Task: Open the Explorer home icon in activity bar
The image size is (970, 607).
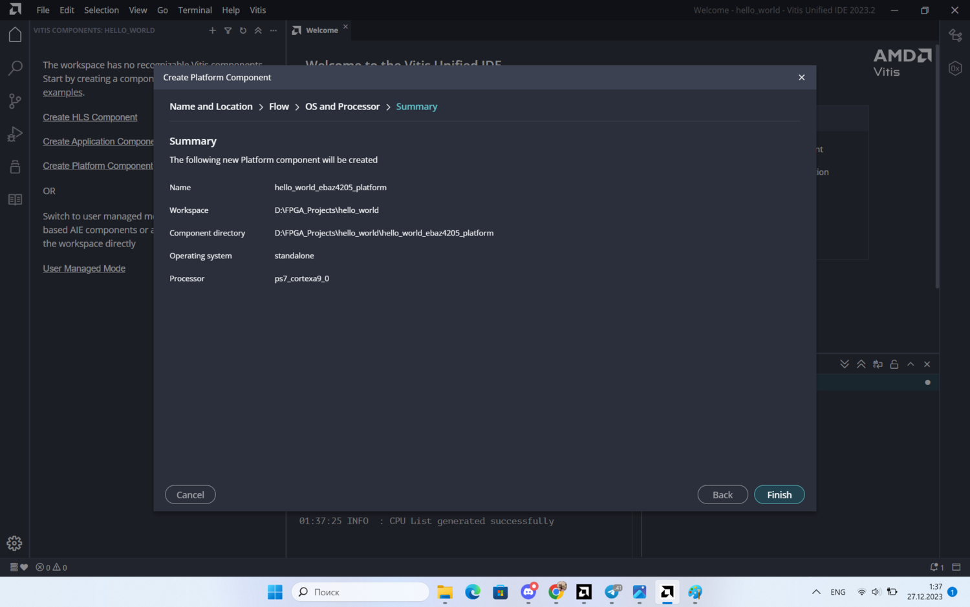Action: coord(15,35)
